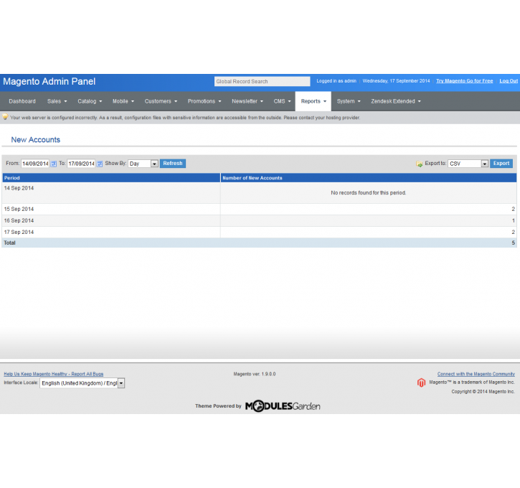Expand the Sales menu
The image size is (520, 488).
[x=57, y=101]
